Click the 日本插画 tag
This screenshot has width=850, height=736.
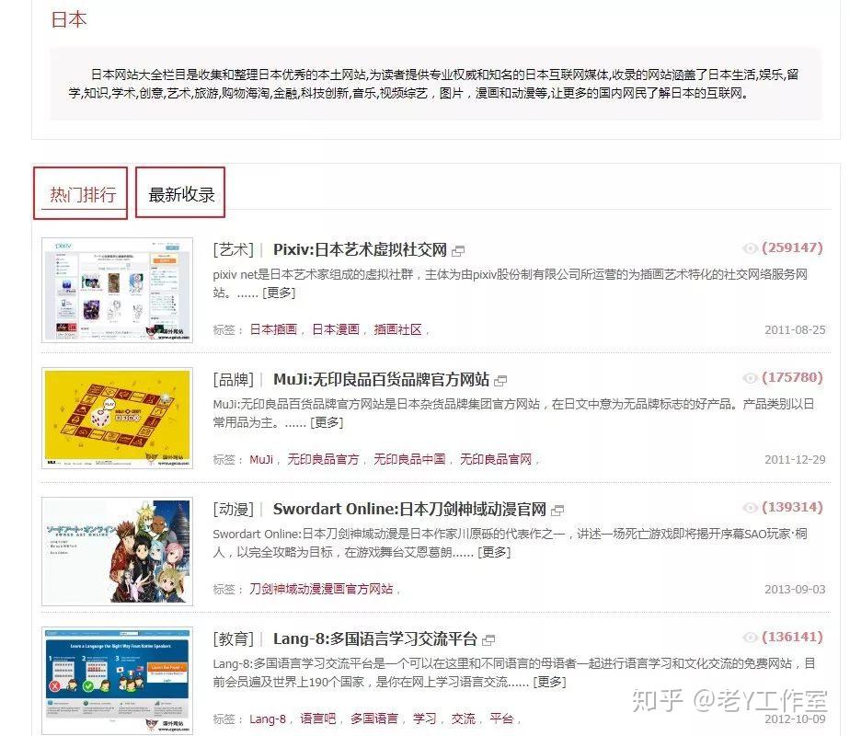tap(273, 329)
